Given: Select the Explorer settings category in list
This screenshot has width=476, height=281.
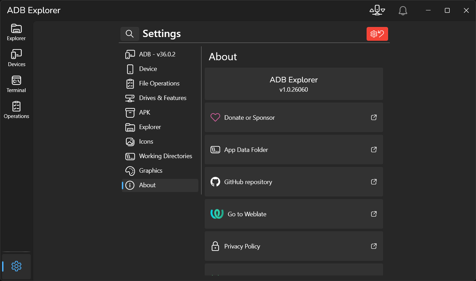Looking at the screenshot, I should coord(160,127).
